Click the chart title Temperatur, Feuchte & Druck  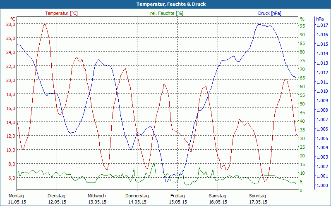[165, 4]
